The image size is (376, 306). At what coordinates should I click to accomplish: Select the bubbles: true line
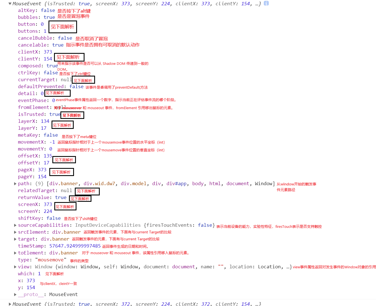point(37,17)
